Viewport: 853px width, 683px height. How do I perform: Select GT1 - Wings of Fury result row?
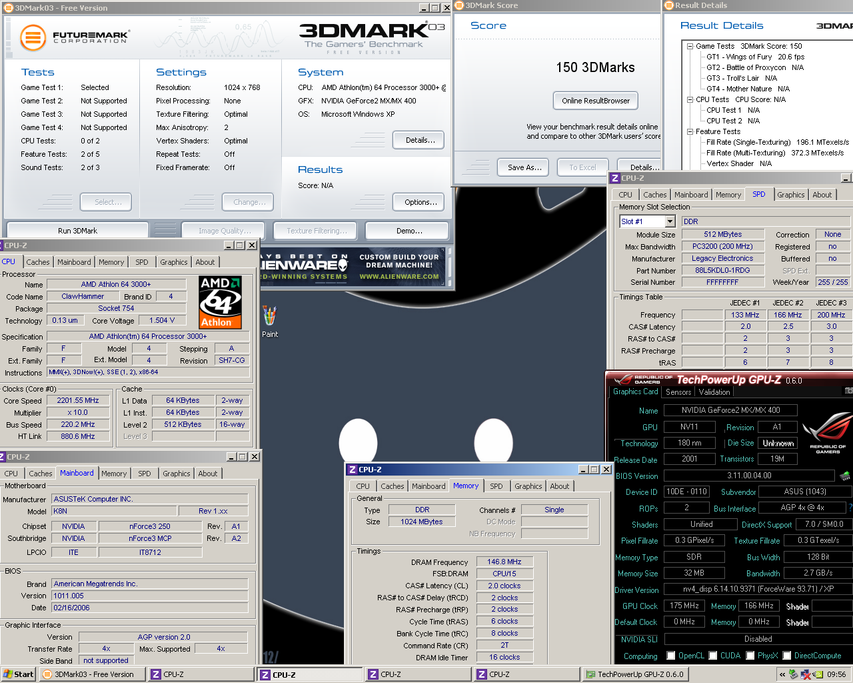coord(755,57)
